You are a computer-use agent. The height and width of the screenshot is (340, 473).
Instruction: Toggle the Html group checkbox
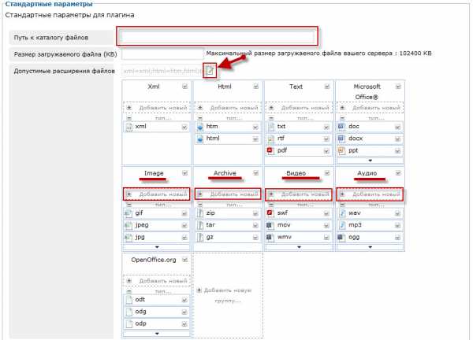255,87
